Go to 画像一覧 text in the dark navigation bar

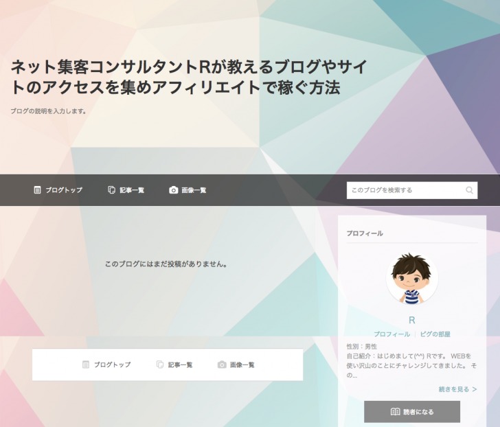click(194, 190)
